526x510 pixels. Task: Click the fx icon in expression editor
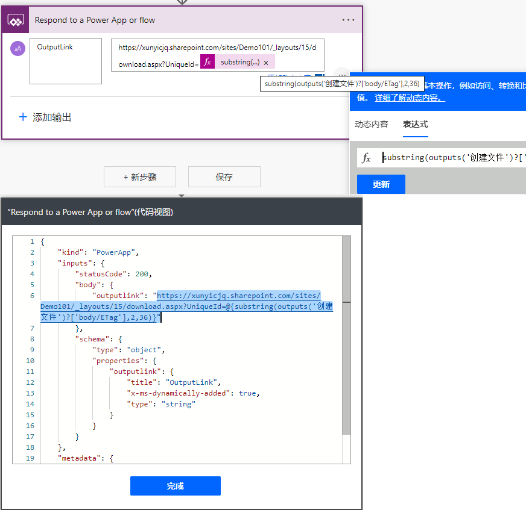coord(366,158)
